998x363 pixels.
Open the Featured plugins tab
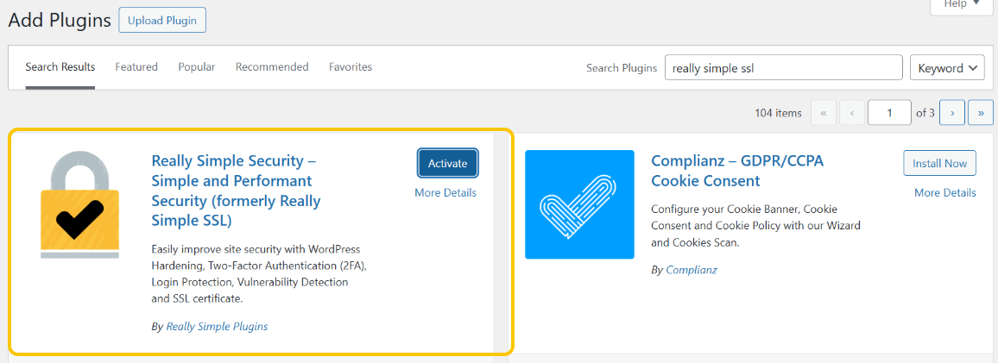(136, 66)
